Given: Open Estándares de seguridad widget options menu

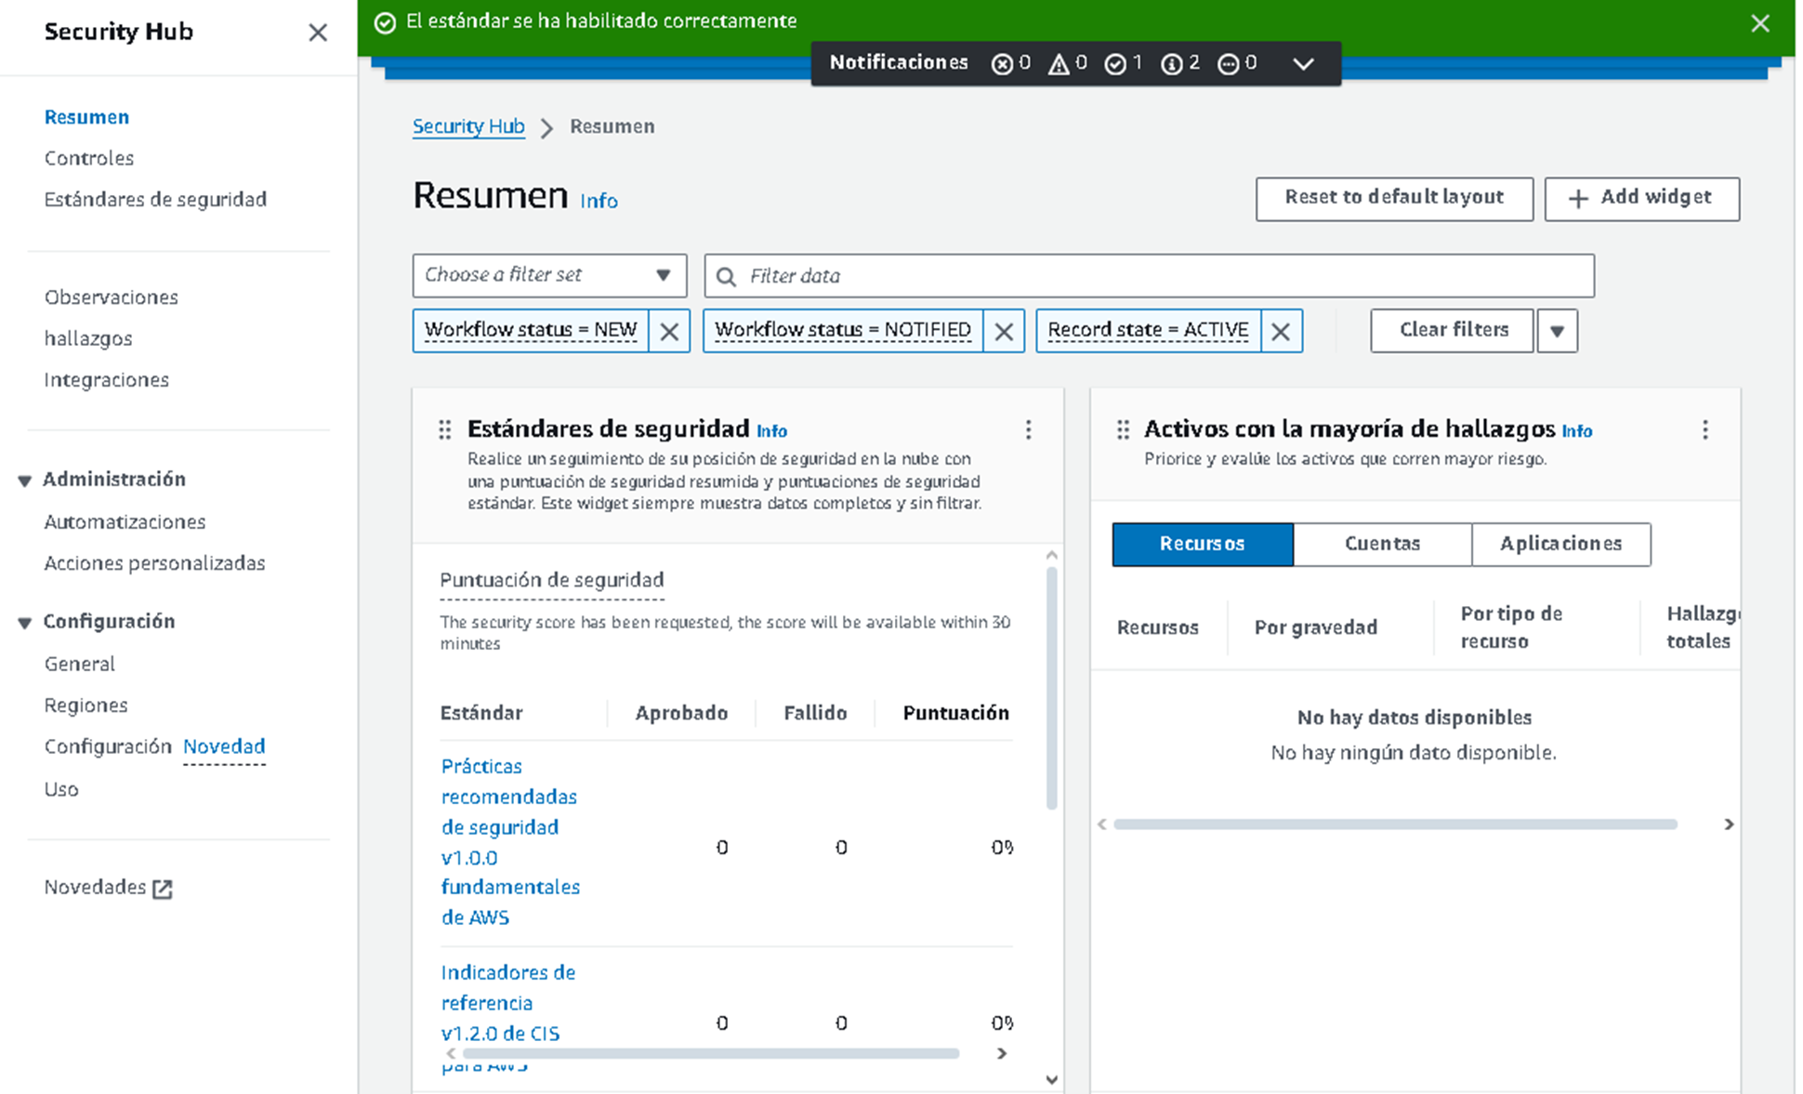Looking at the screenshot, I should tap(1028, 429).
